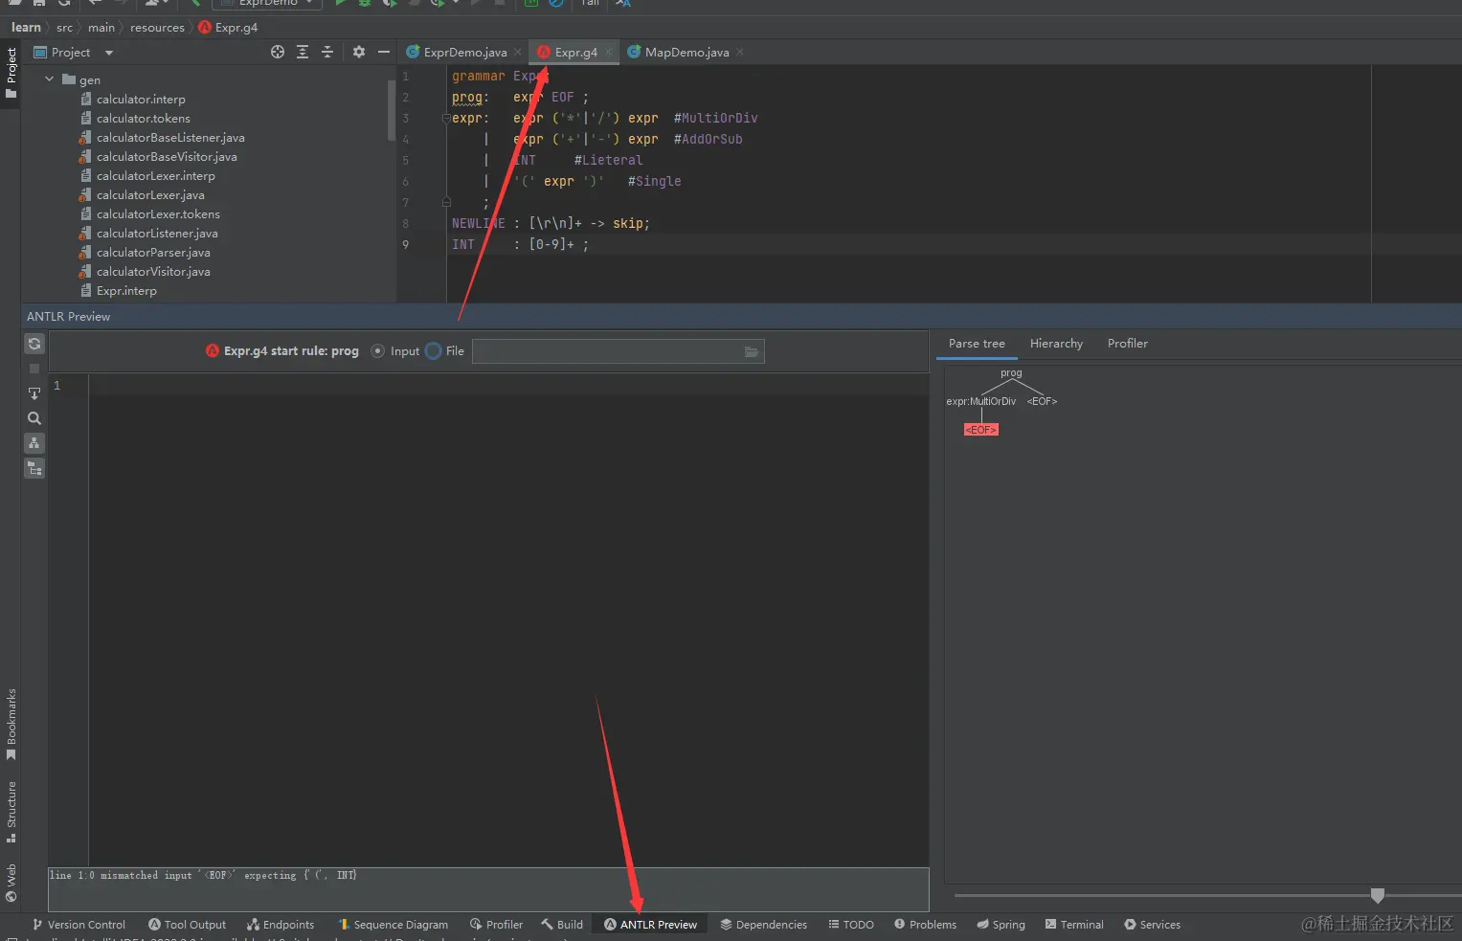Open Project panel gear settings

click(359, 52)
